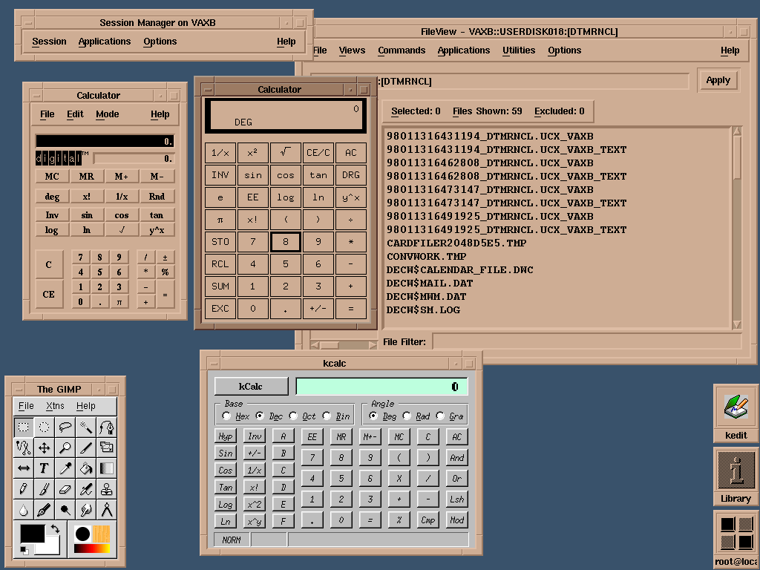Screen dimensions: 760x570
Task: Select the Rectangle Select tool in GIMP
Action: click(x=23, y=427)
